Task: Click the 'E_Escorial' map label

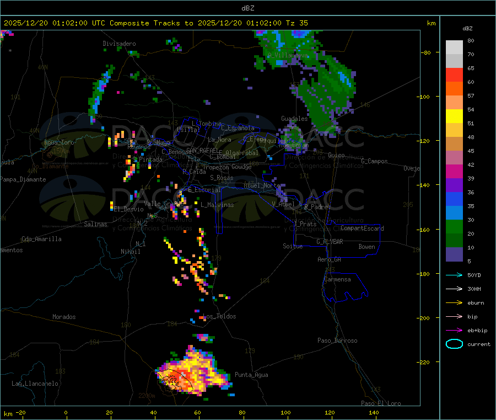Action: tap(204, 190)
